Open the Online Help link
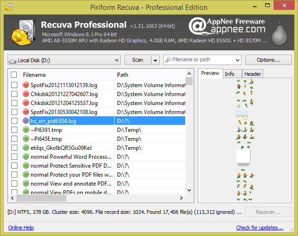298x236 pixels. pos(21,228)
